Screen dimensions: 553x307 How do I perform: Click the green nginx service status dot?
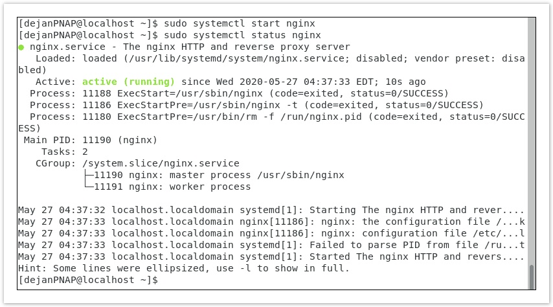[21, 47]
